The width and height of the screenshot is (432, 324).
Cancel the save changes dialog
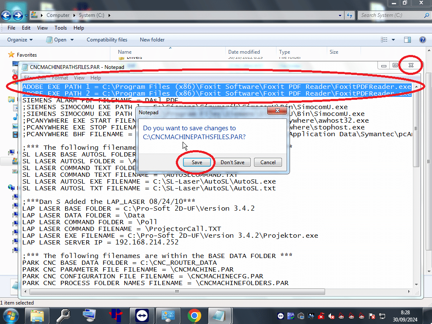point(268,162)
